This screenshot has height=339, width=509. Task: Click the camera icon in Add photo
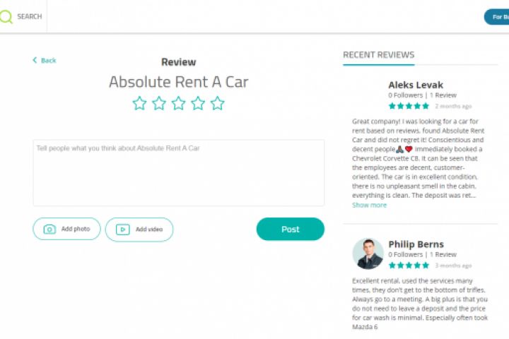tap(49, 229)
